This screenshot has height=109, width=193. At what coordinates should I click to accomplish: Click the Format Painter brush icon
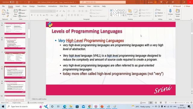(x=8, y=16)
